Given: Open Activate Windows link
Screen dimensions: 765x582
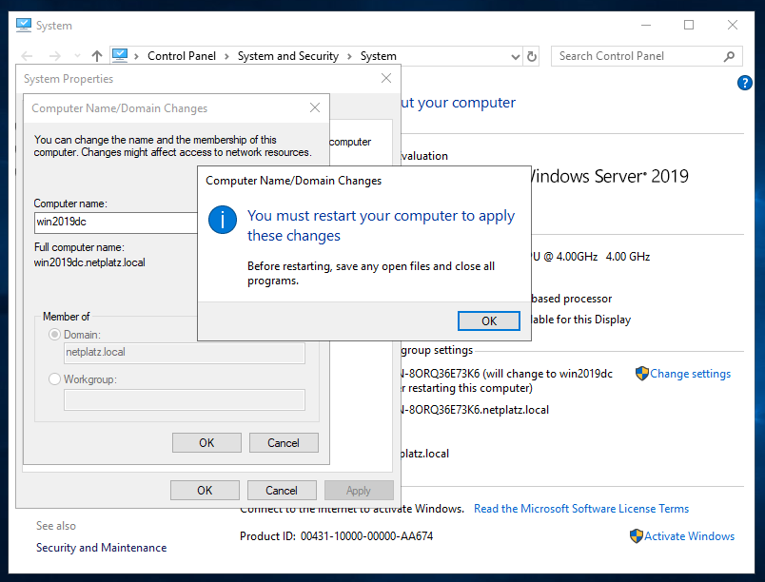Looking at the screenshot, I should [689, 536].
